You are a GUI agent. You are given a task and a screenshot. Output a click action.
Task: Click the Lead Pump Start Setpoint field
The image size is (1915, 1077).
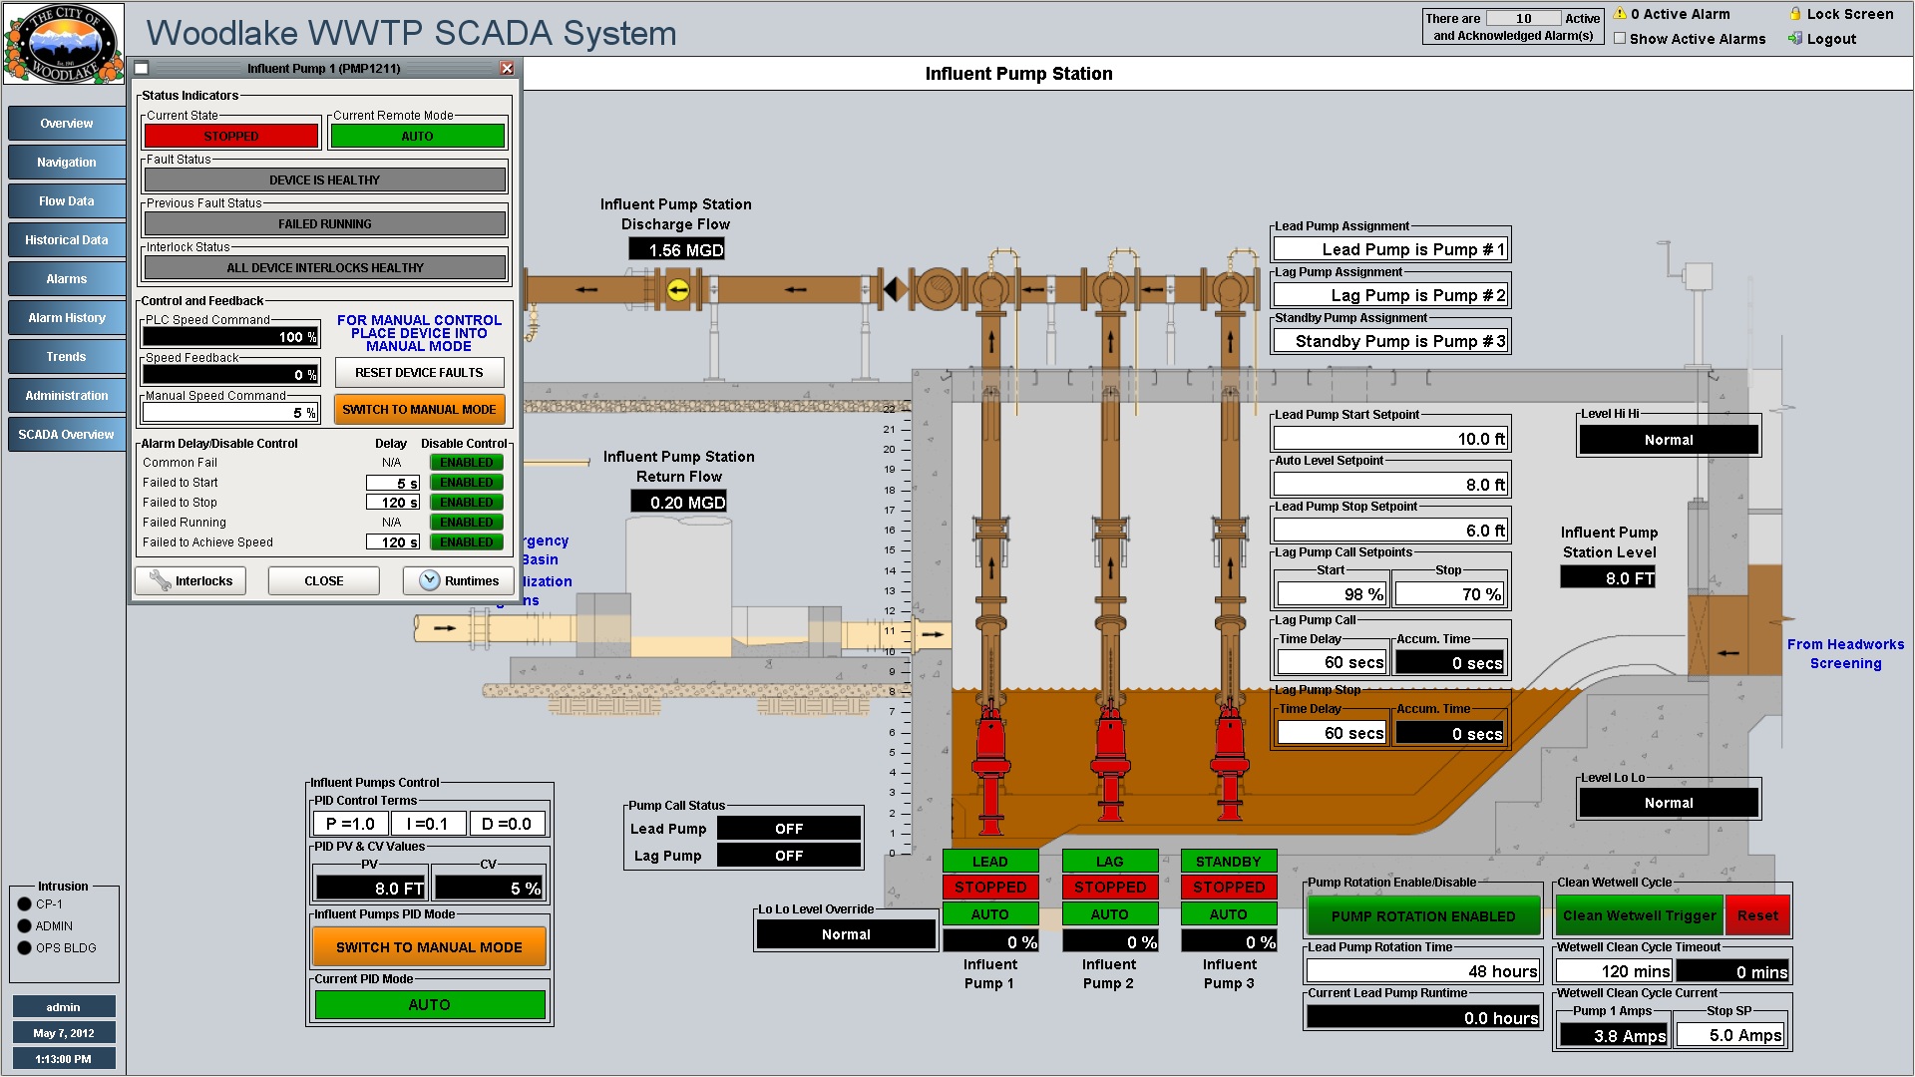(1389, 439)
